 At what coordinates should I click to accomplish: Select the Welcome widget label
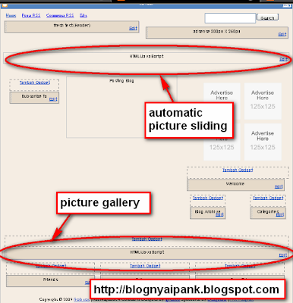click(x=235, y=183)
